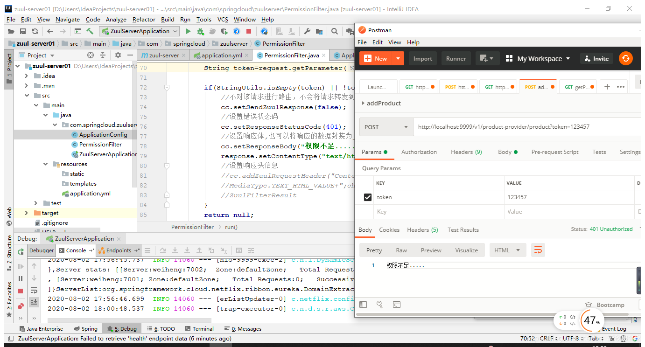Expand the .idea folder in project tree
This screenshot has width=645, height=347.
pos(26,76)
